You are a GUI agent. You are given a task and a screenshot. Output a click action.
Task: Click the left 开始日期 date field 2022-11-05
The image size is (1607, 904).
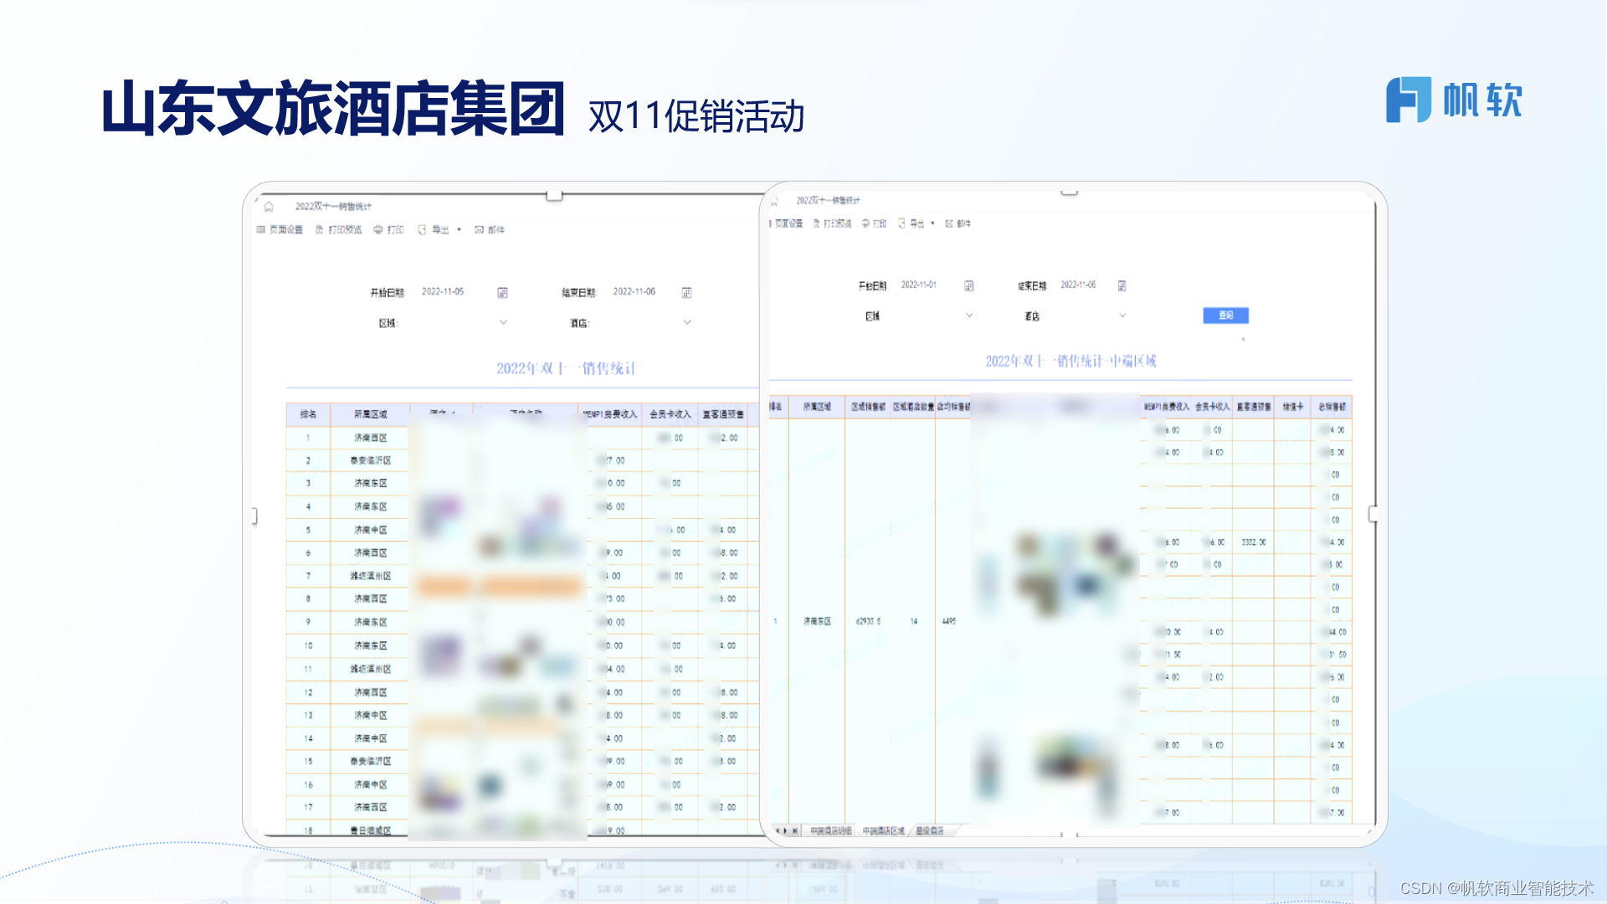[x=443, y=292]
